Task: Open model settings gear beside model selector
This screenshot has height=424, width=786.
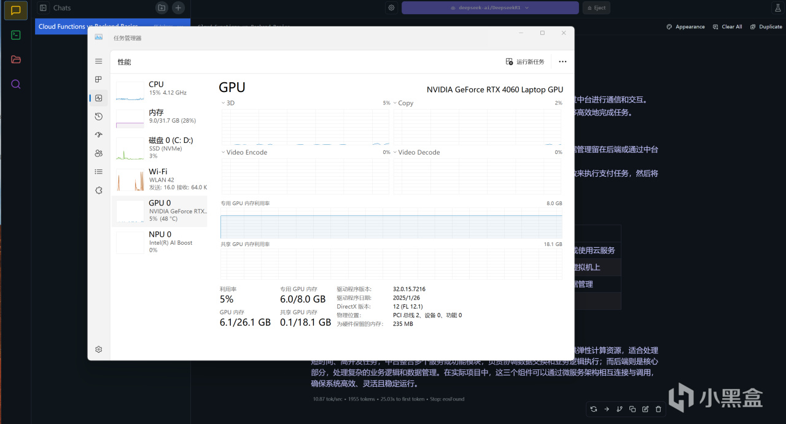Action: tap(391, 8)
